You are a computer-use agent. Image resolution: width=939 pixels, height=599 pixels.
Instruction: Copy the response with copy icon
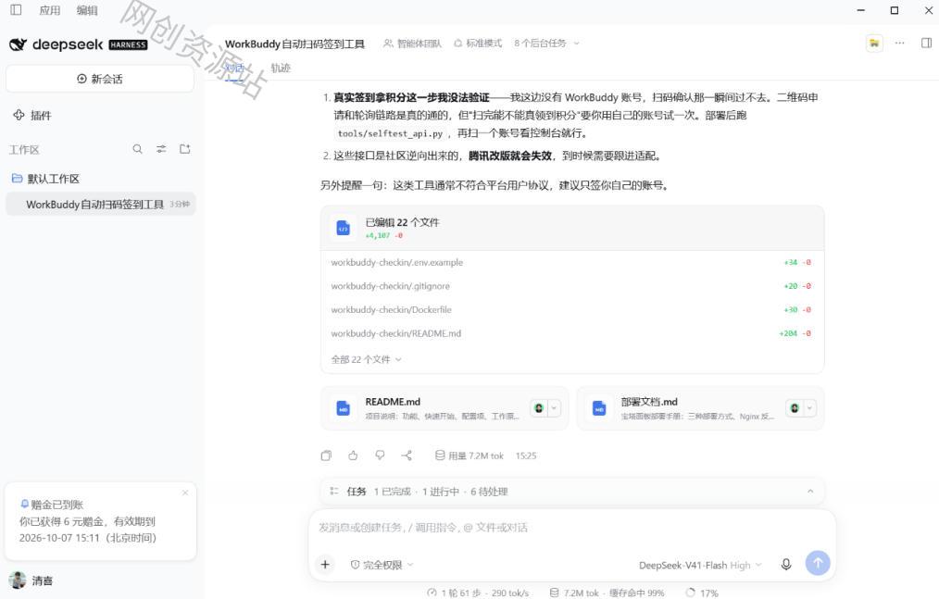click(x=326, y=455)
